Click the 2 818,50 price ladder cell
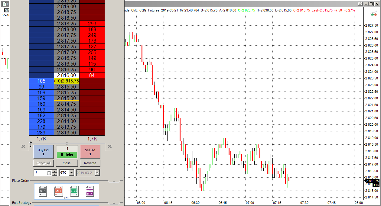 point(67,18)
